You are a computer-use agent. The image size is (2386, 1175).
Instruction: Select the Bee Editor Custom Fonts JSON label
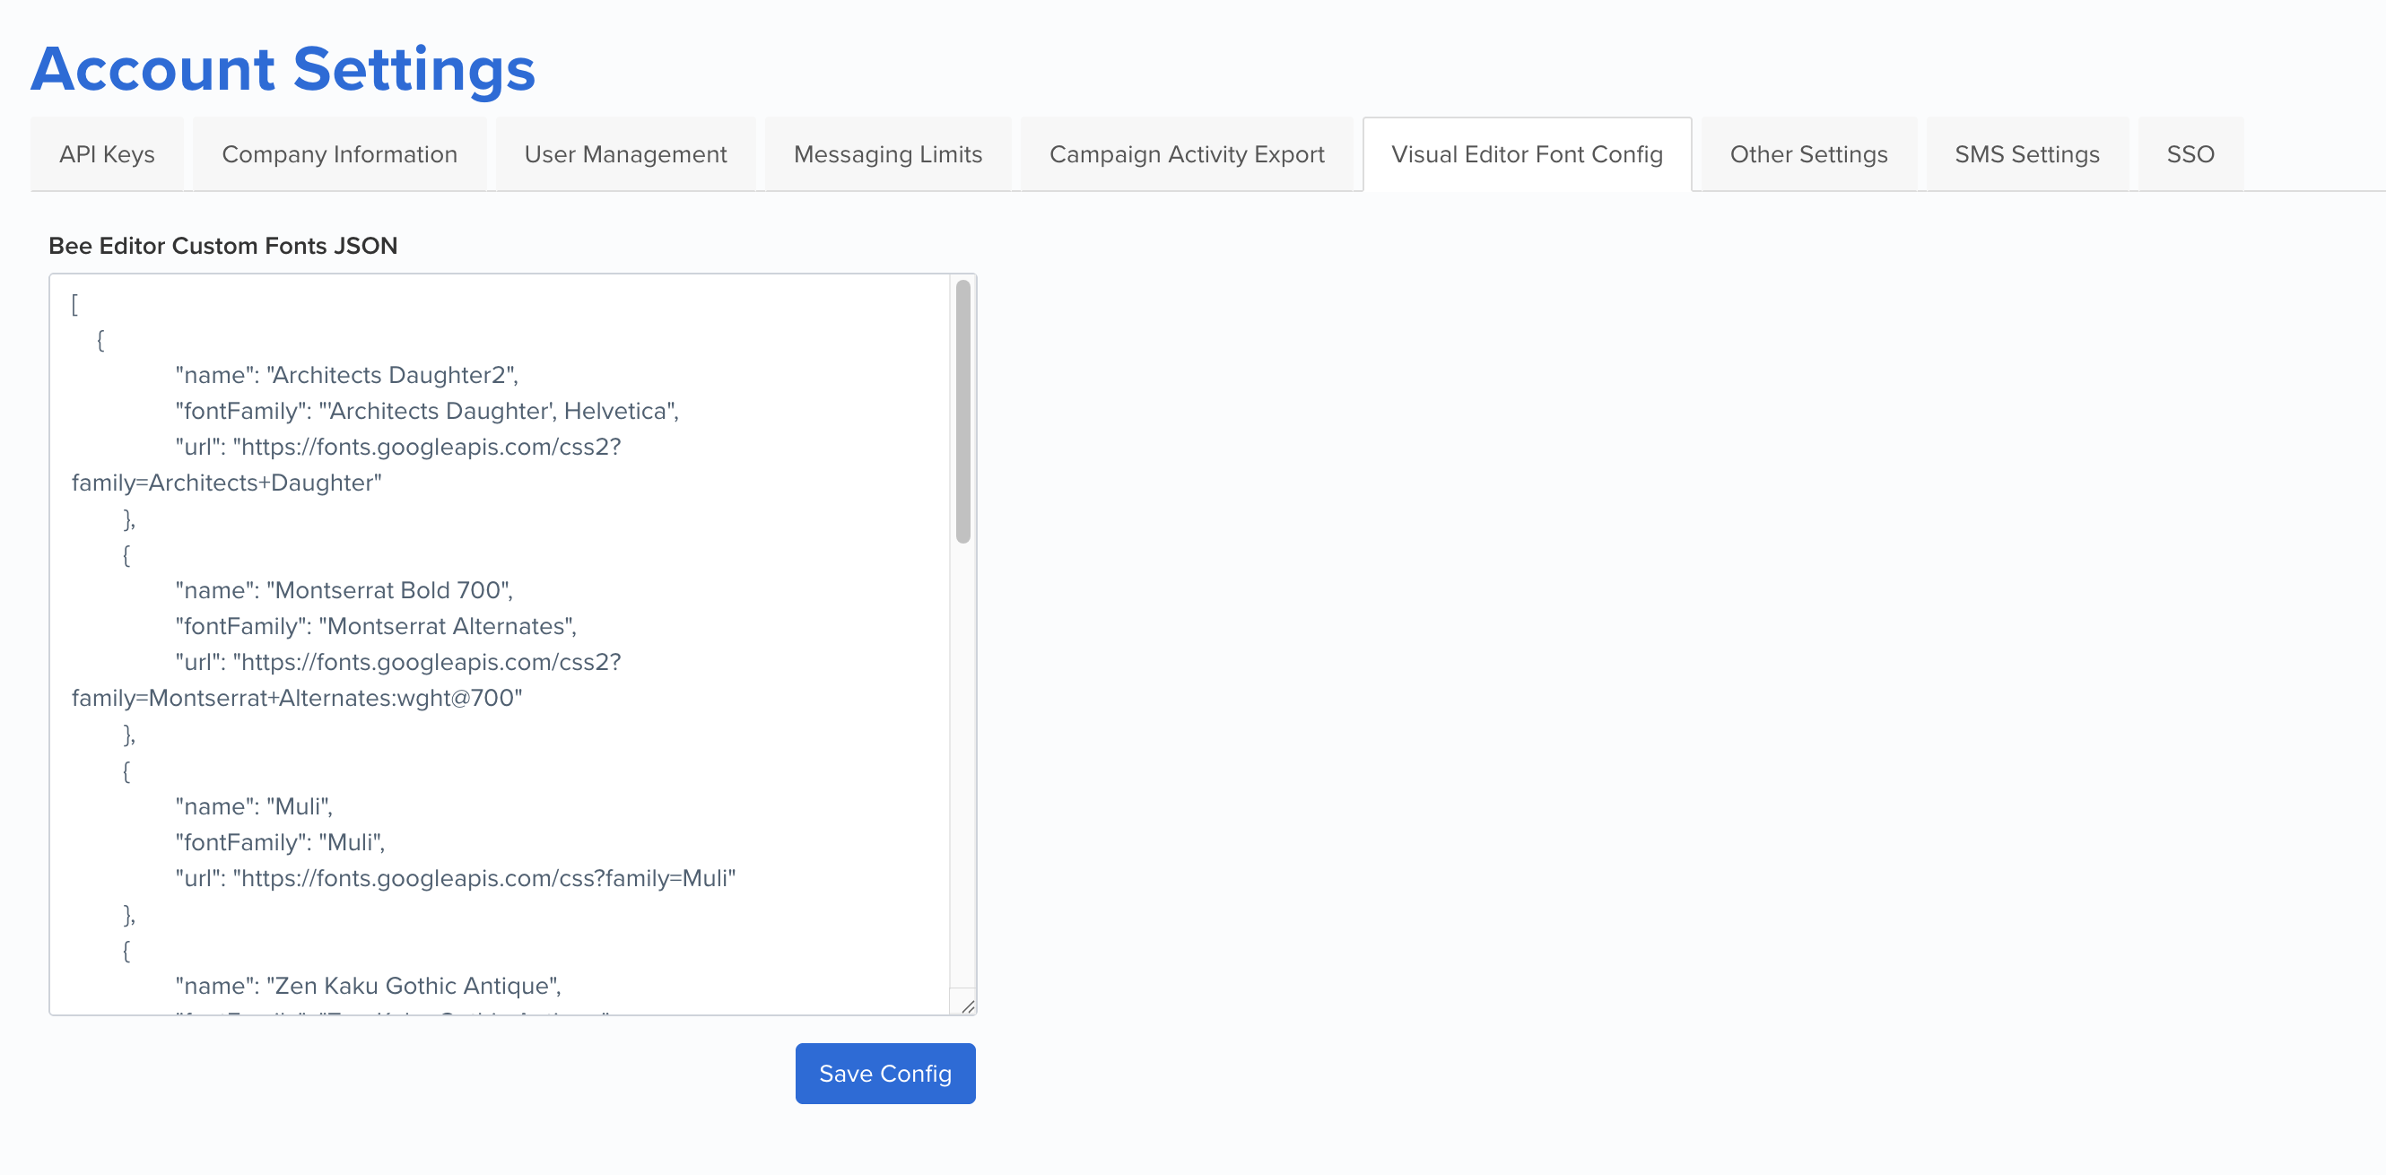[222, 246]
